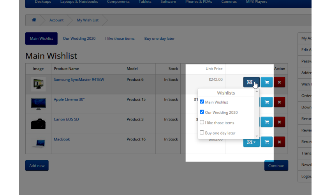331x195 pixels.
Task: Add MacBook to cart
Action: click(267, 142)
